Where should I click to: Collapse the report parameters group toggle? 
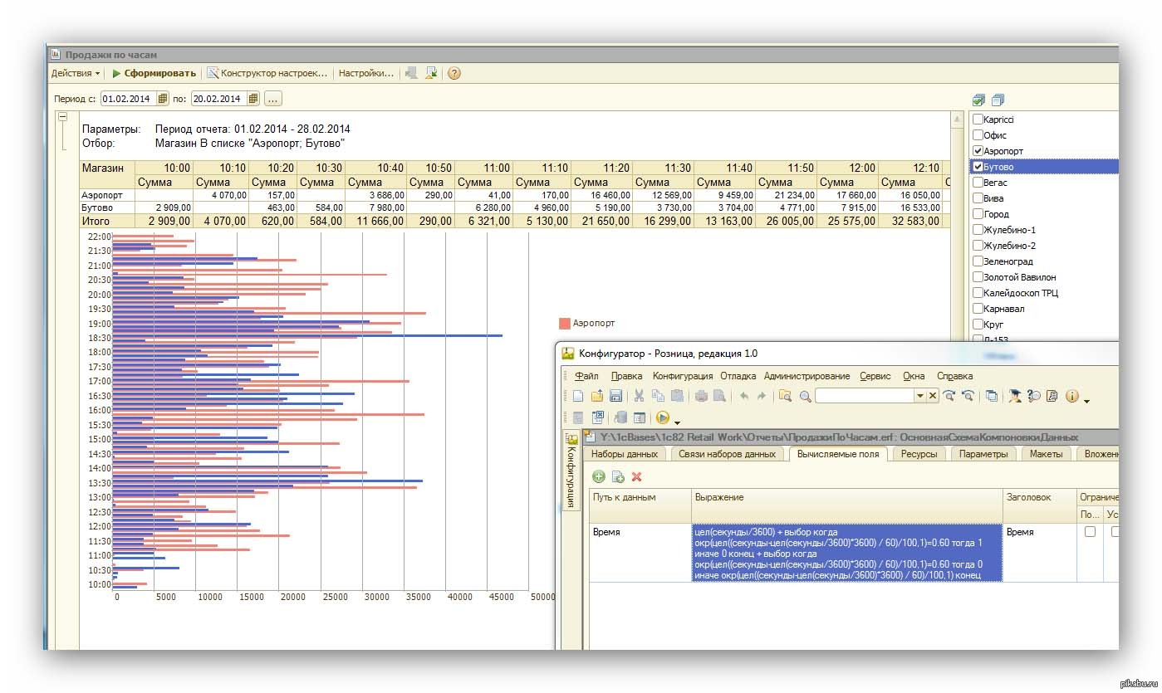click(63, 118)
